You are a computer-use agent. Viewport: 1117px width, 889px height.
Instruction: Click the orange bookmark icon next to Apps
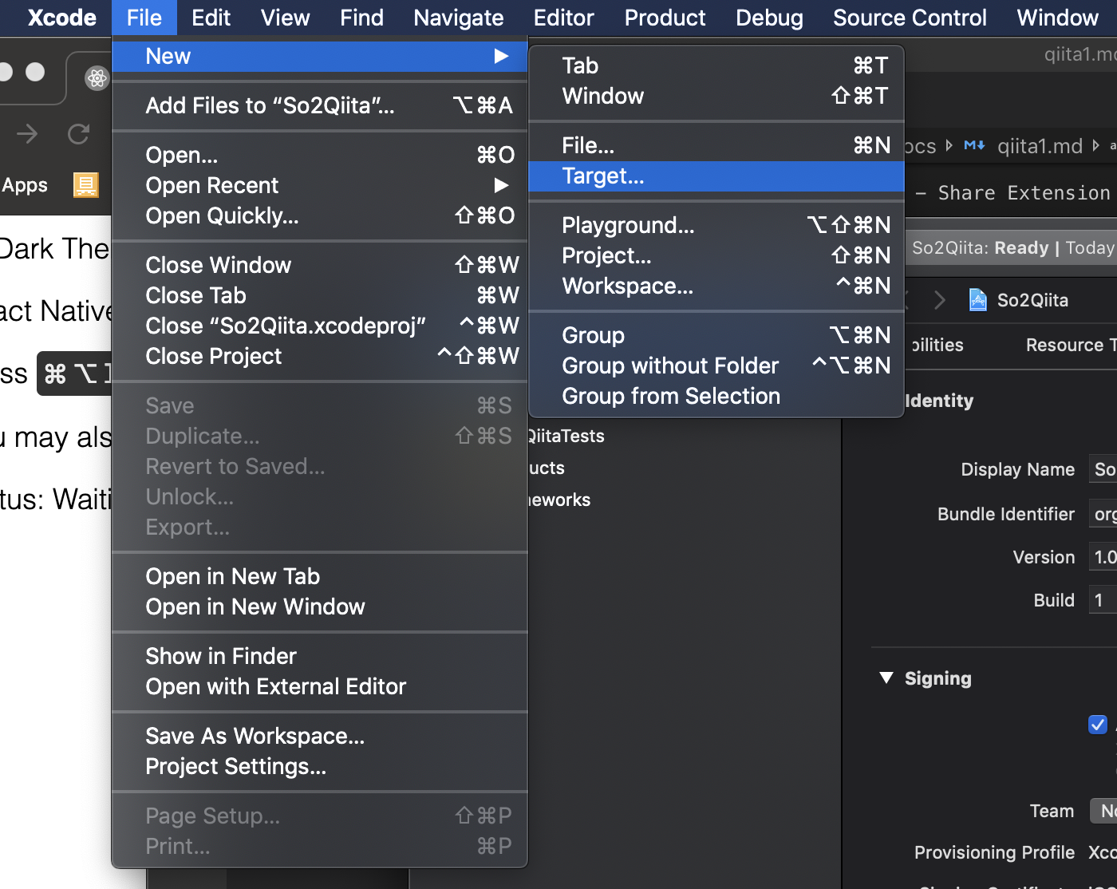85,185
